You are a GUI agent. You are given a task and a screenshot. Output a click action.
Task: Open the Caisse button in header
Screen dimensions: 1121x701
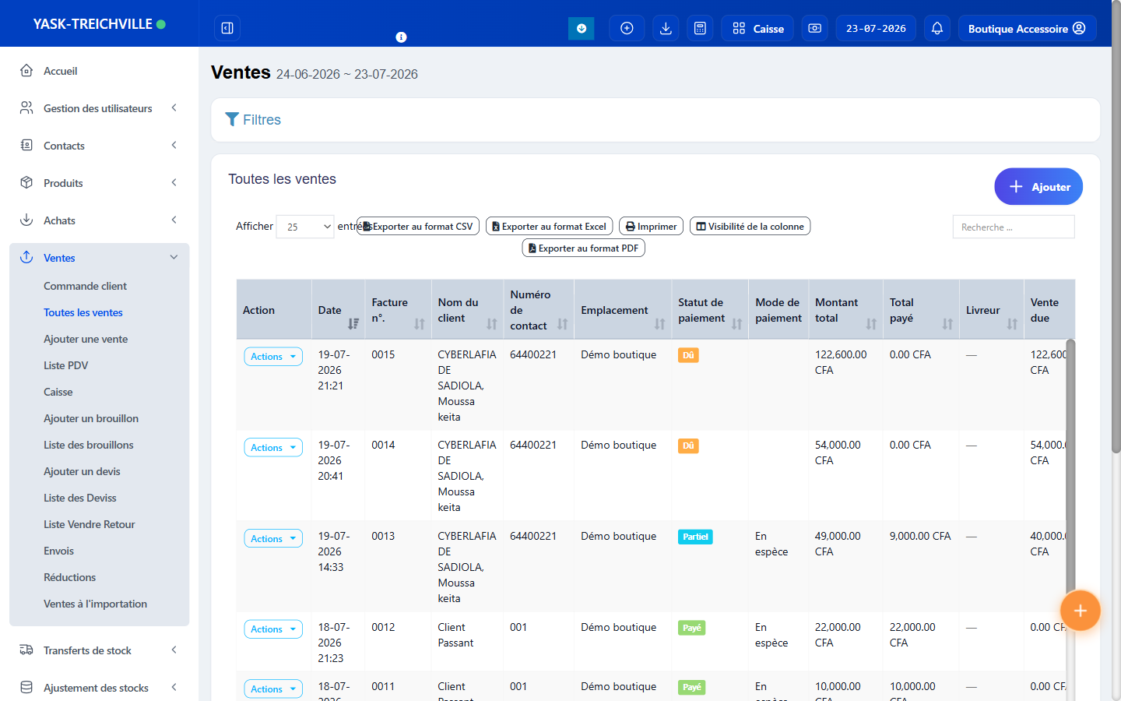click(758, 28)
